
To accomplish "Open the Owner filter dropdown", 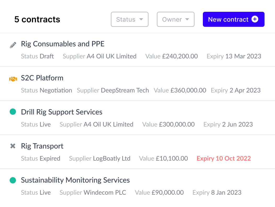I will pos(175,19).
